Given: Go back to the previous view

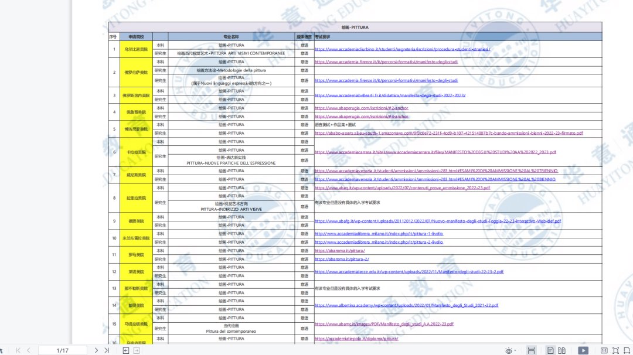Looking at the screenshot, I should pyautogui.click(x=126, y=350).
